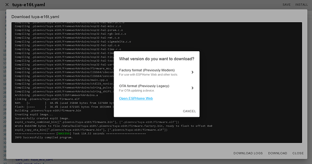Select OTA format (Previously Legacy) option
This screenshot has height=164, width=312.
click(x=156, y=88)
